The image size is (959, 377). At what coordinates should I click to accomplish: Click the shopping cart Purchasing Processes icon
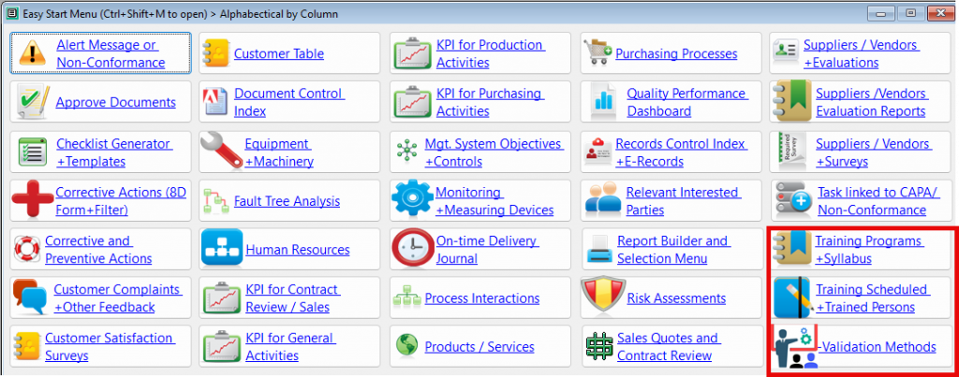(x=598, y=53)
